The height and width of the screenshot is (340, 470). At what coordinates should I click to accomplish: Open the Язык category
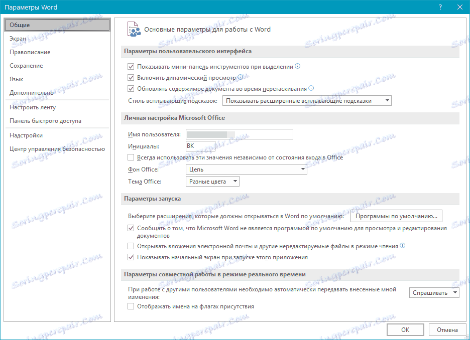(x=57, y=79)
